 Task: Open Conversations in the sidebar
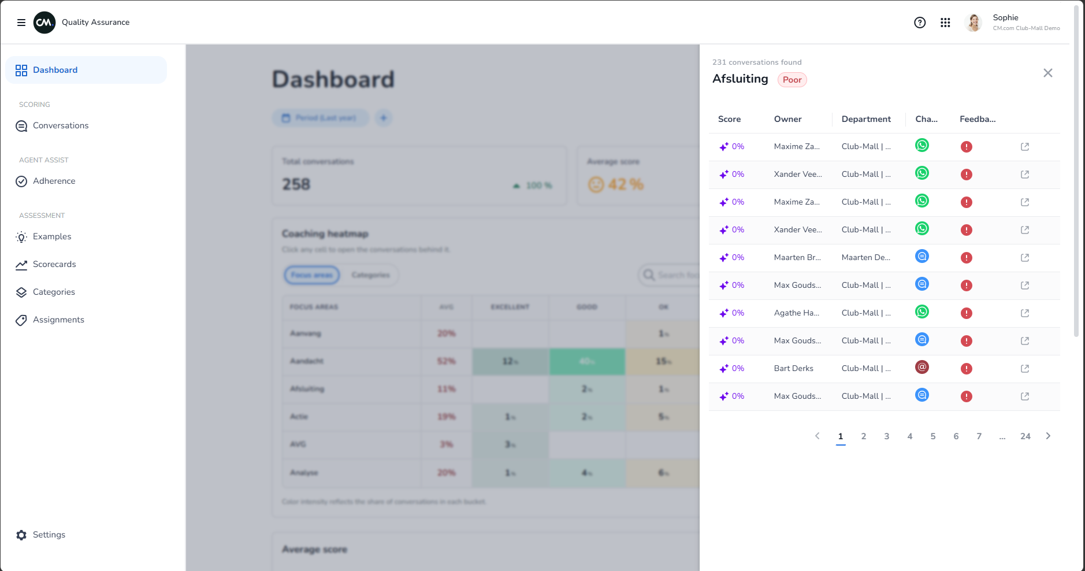pyautogui.click(x=86, y=126)
